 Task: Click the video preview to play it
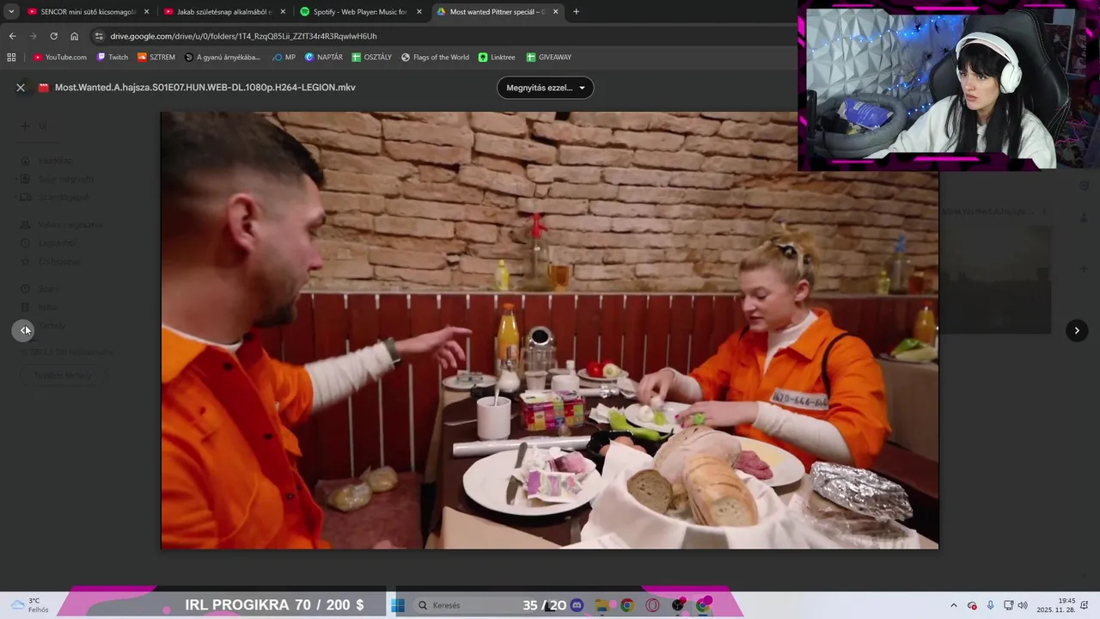tap(550, 330)
